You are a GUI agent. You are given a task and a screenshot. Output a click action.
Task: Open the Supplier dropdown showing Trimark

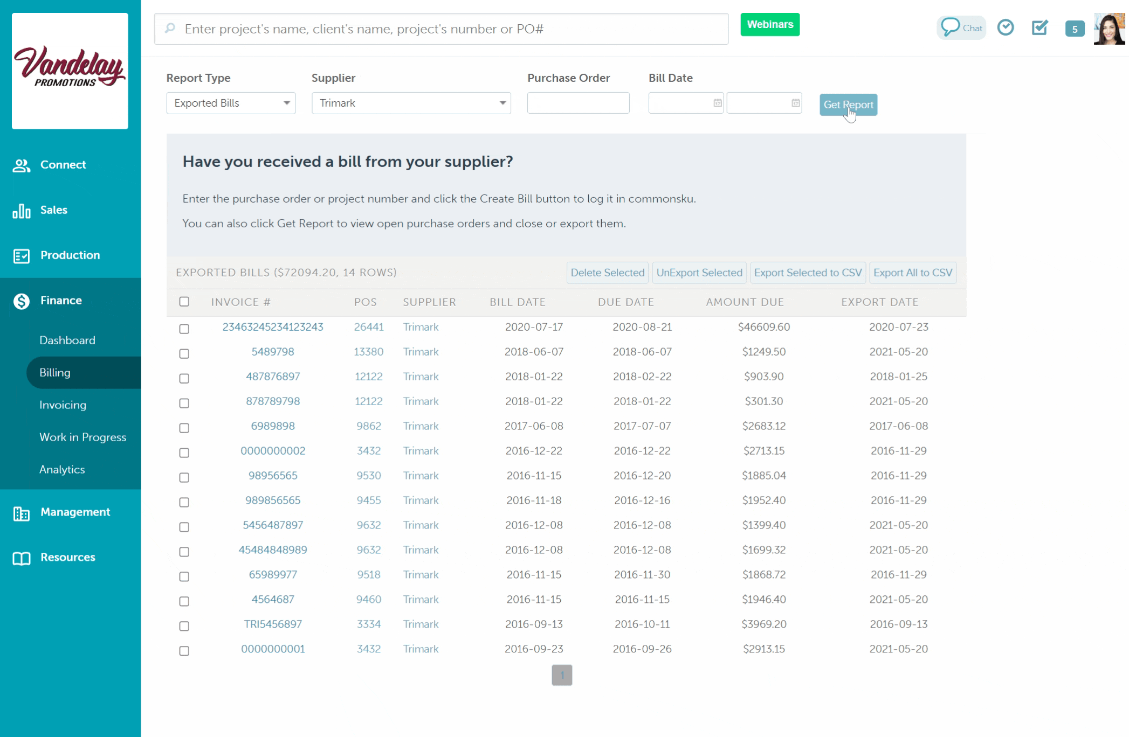click(x=411, y=103)
